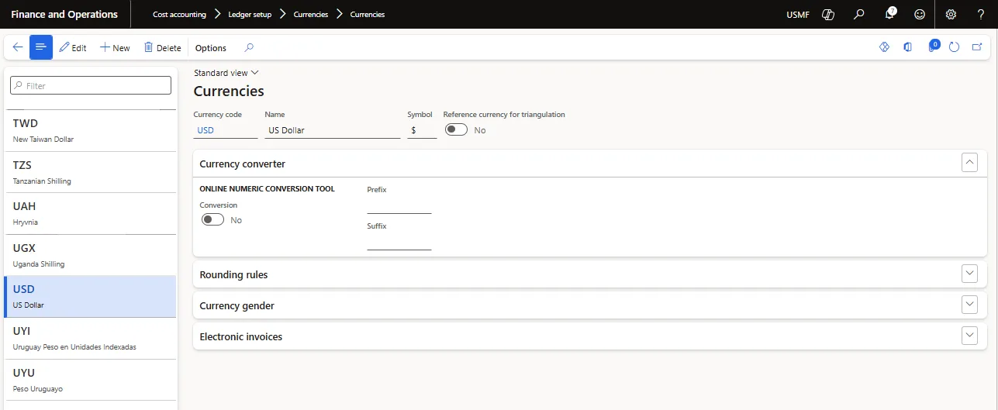The height and width of the screenshot is (410, 998).
Task: Expand the Rounding rules section
Action: pos(969,274)
